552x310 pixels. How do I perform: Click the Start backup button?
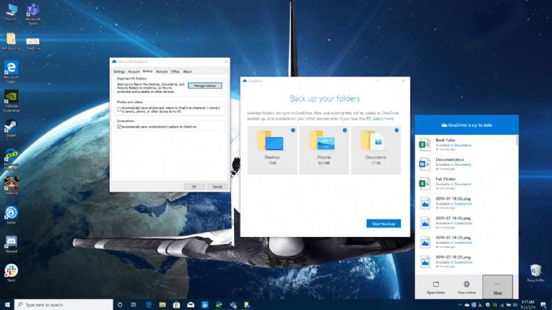[384, 223]
